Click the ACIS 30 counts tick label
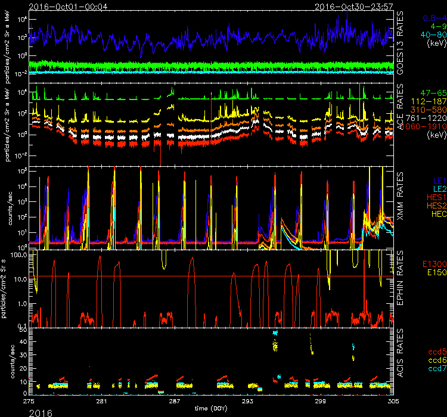 point(23,355)
